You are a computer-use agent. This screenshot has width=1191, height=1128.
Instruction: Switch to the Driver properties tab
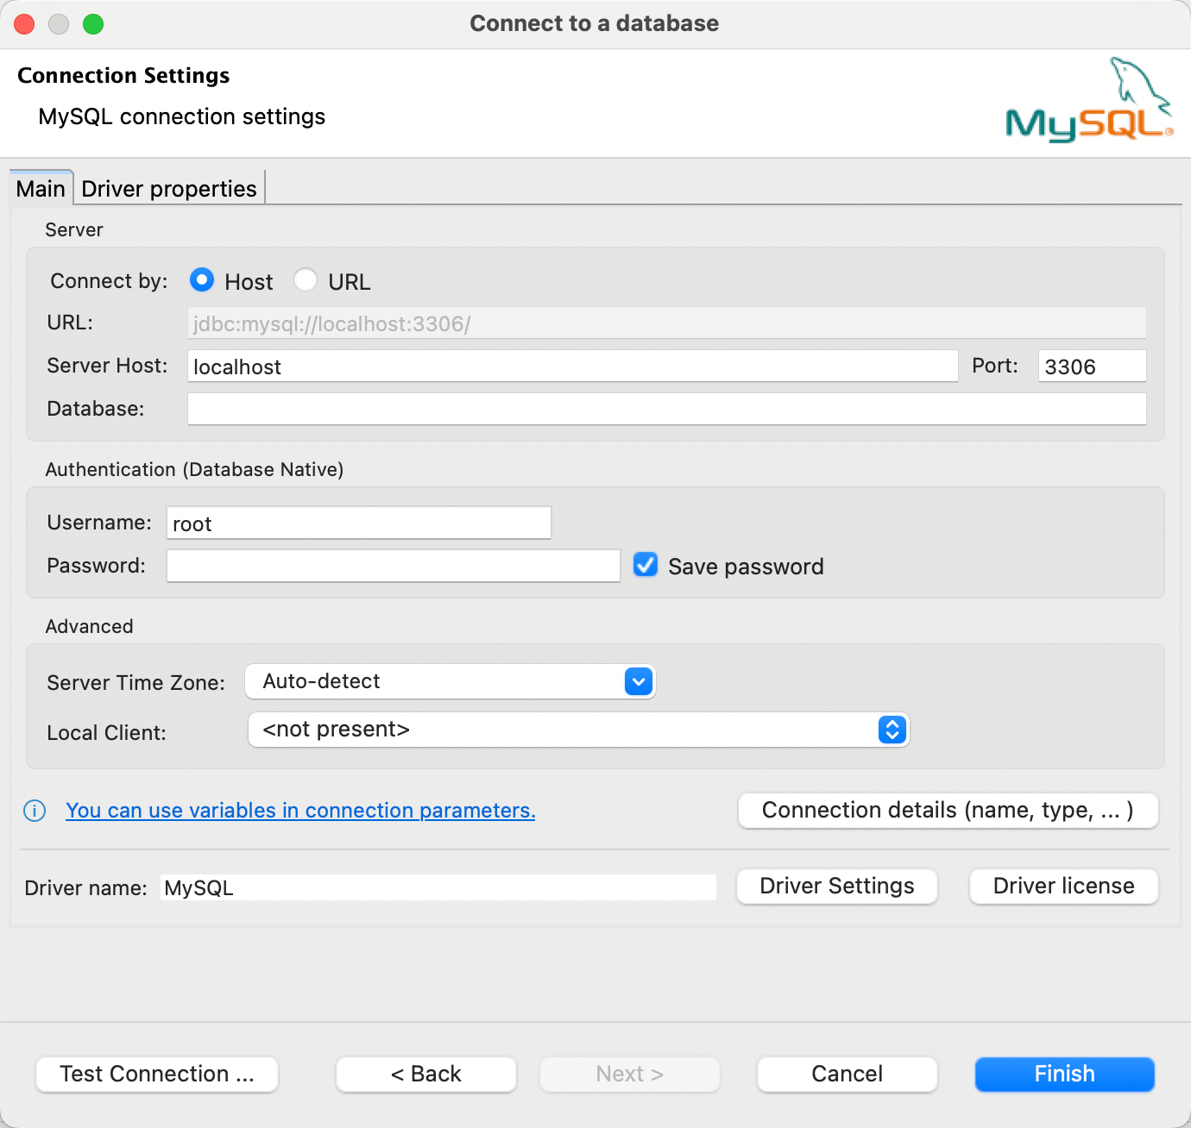168,188
